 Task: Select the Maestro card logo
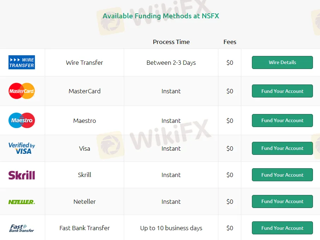pyautogui.click(x=22, y=120)
